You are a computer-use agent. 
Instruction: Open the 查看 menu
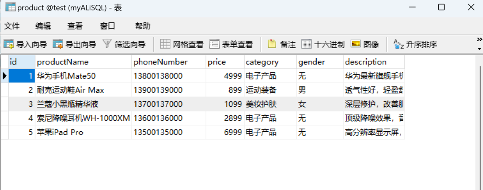point(75,26)
